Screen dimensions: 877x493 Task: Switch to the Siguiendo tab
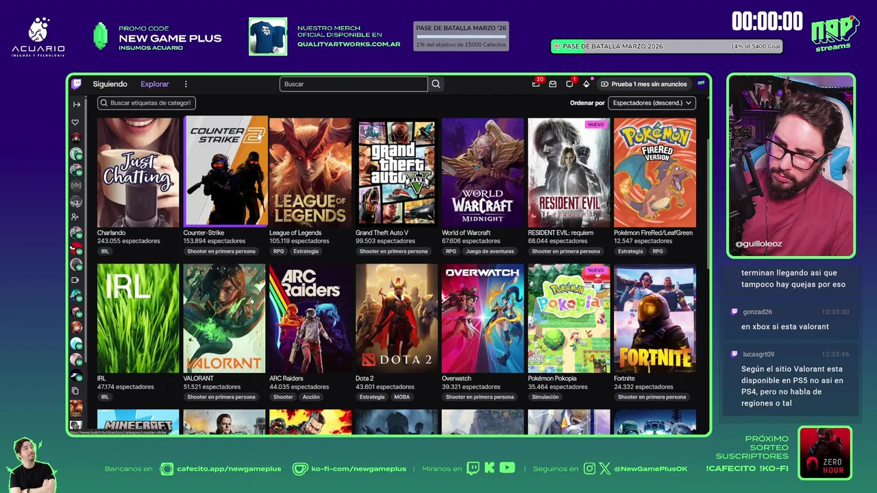click(110, 84)
